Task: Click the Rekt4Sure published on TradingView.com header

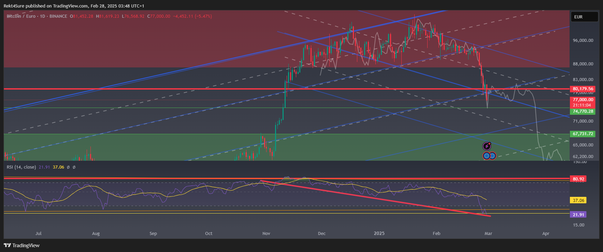Action: (74, 6)
